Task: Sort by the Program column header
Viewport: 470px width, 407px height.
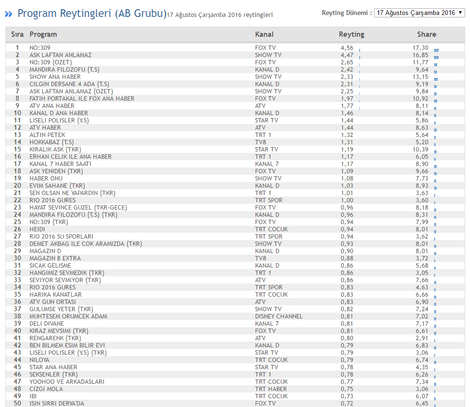Action: [x=43, y=34]
